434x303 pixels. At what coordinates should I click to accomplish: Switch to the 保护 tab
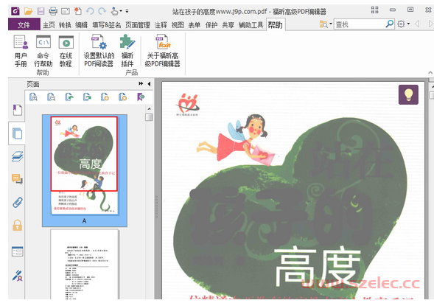pos(211,25)
